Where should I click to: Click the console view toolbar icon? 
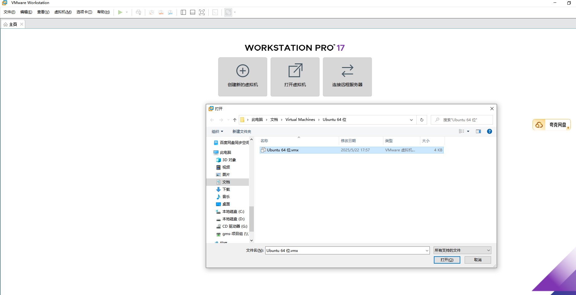coord(215,12)
